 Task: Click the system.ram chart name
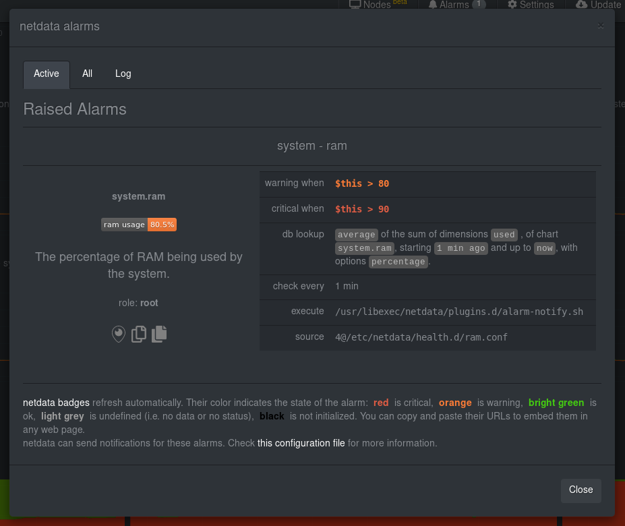point(139,196)
